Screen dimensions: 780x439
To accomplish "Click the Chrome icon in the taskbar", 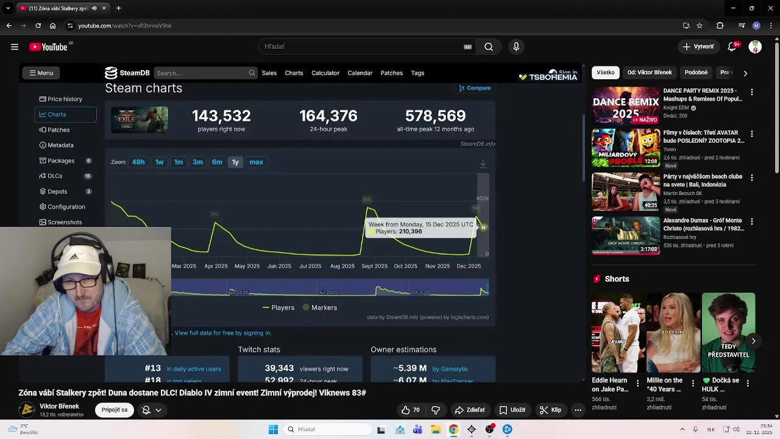I will [x=453, y=429].
